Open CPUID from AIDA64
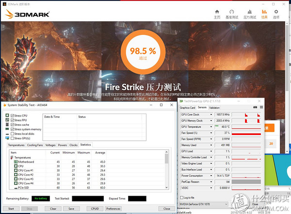Image resolution: width=291 pixels, height=214 pixels. pyautogui.click(x=95, y=209)
